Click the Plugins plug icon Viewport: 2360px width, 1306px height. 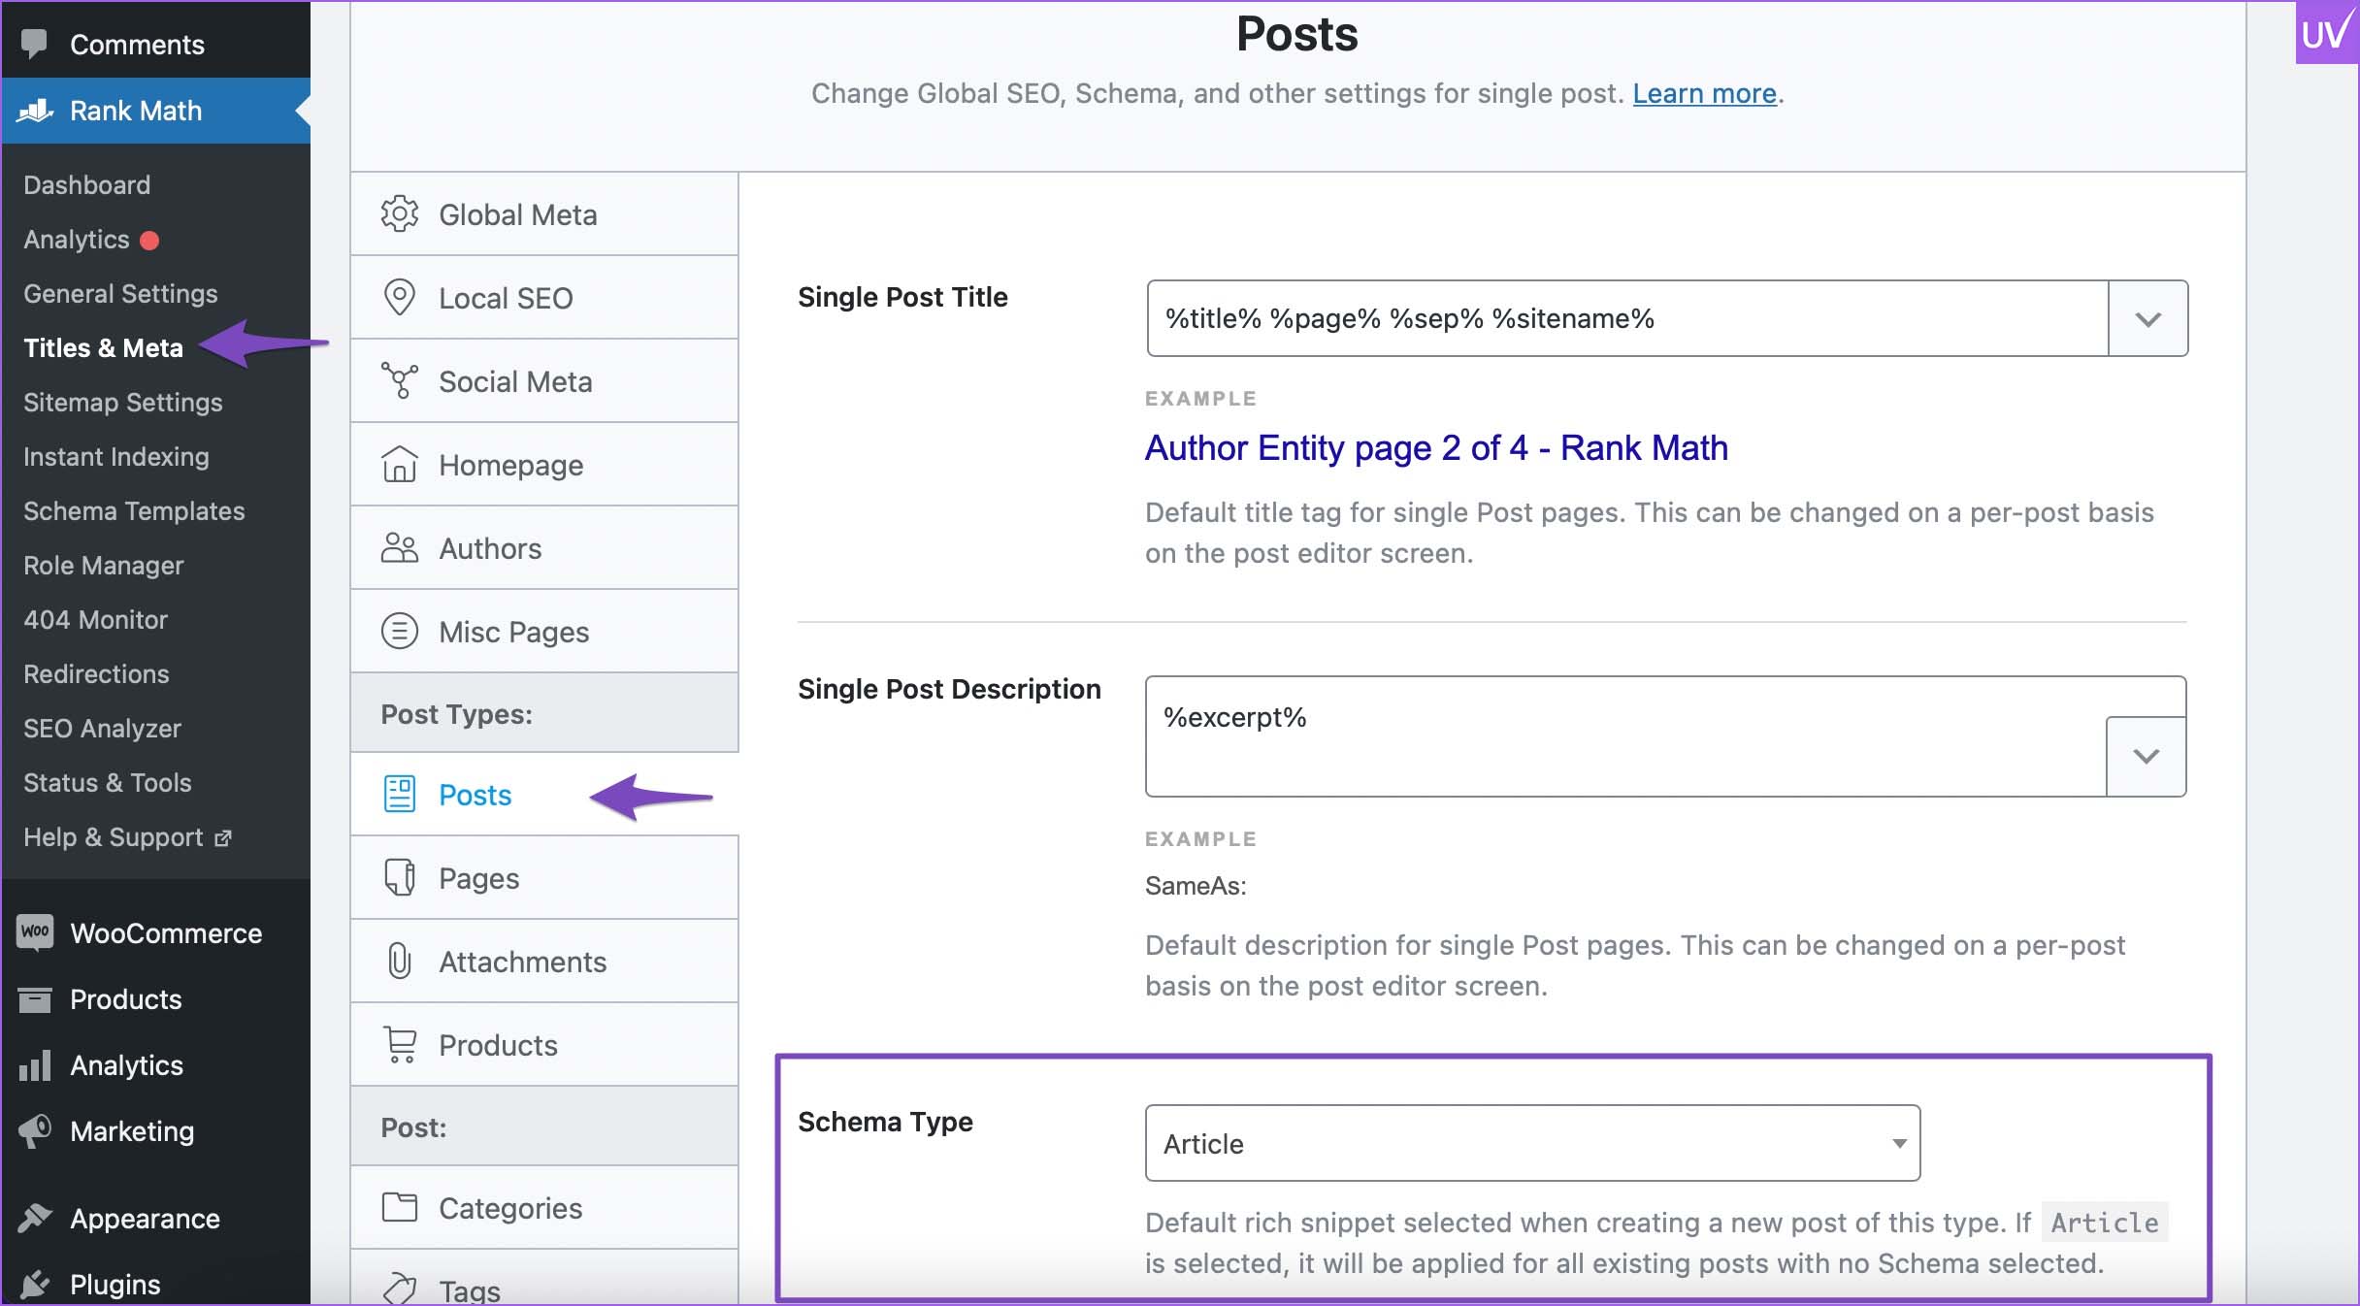point(35,1285)
